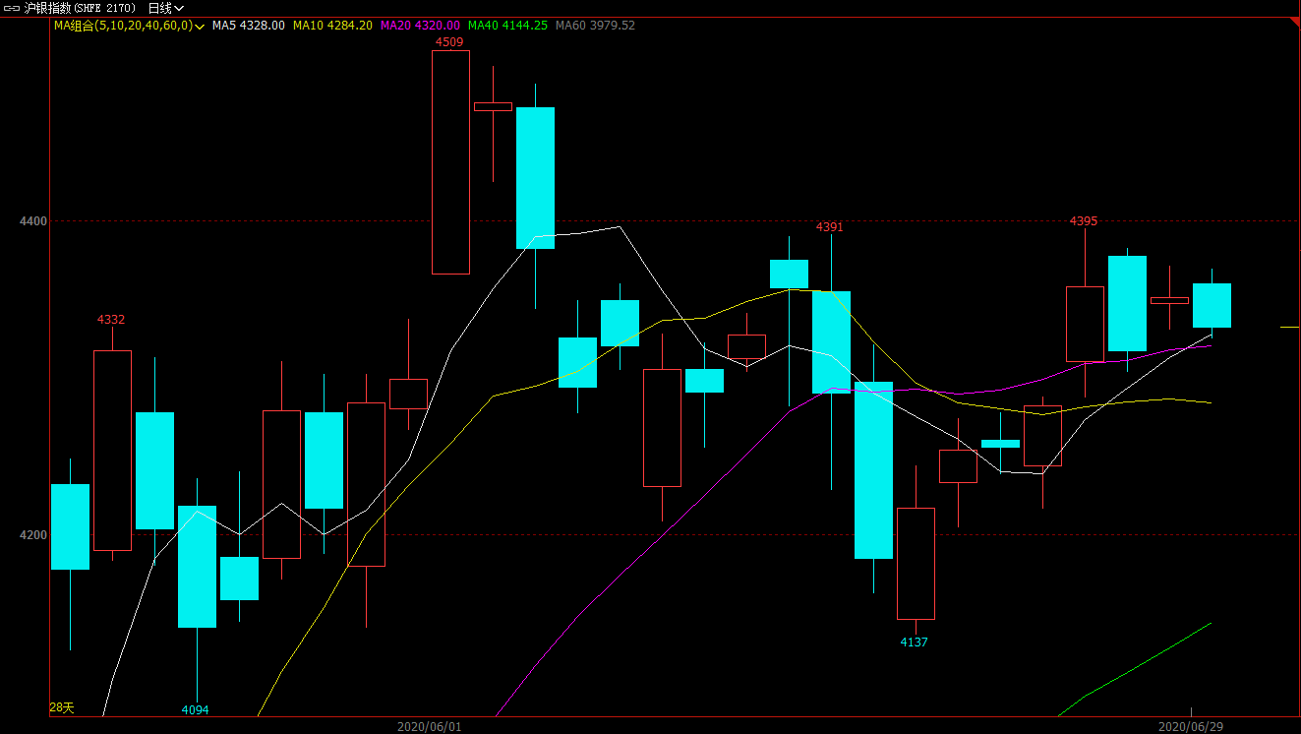Click the 4391 high price label
This screenshot has height=734, width=1301.
pos(830,227)
